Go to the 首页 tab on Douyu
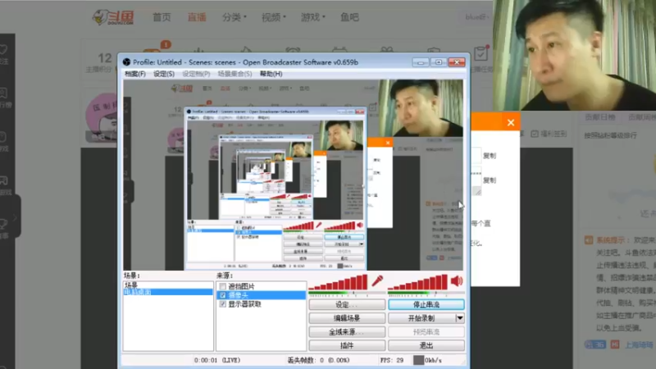 (x=162, y=17)
